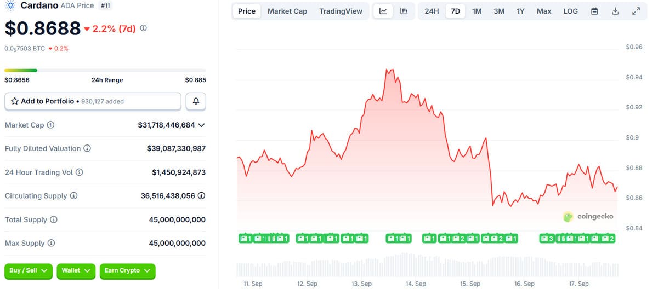Image resolution: width=658 pixels, height=289 pixels.
Task: Select the 1M time range
Action: [x=477, y=11]
